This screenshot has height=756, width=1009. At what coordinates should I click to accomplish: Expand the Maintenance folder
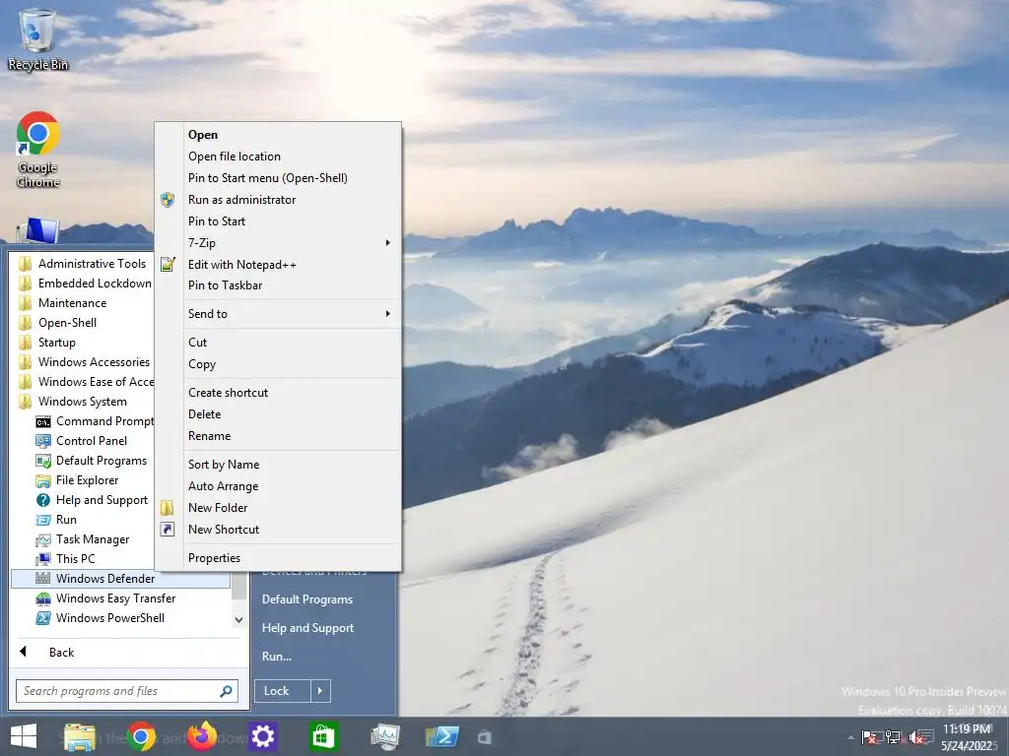click(83, 303)
